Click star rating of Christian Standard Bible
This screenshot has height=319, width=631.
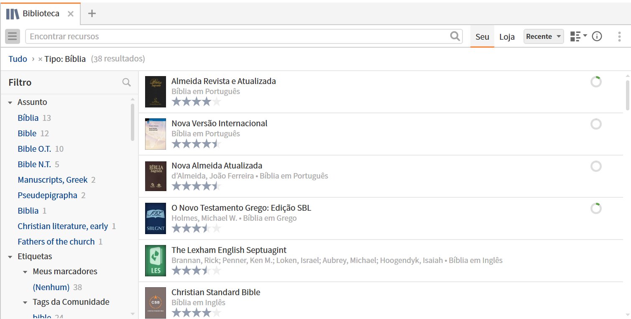click(x=196, y=313)
